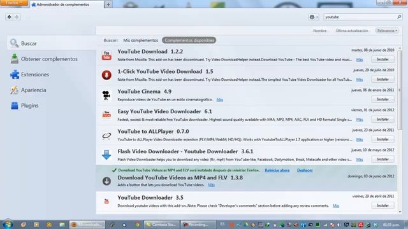Viewport: 408px width, 229px height.
Task: Click the Deshacer link
Action: pos(305,170)
